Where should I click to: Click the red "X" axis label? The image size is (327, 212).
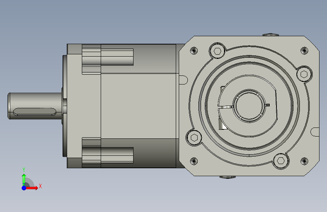pyautogui.click(x=40, y=186)
